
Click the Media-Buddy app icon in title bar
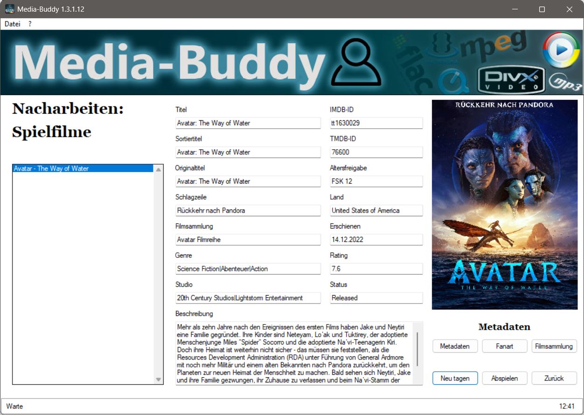pyautogui.click(x=9, y=9)
